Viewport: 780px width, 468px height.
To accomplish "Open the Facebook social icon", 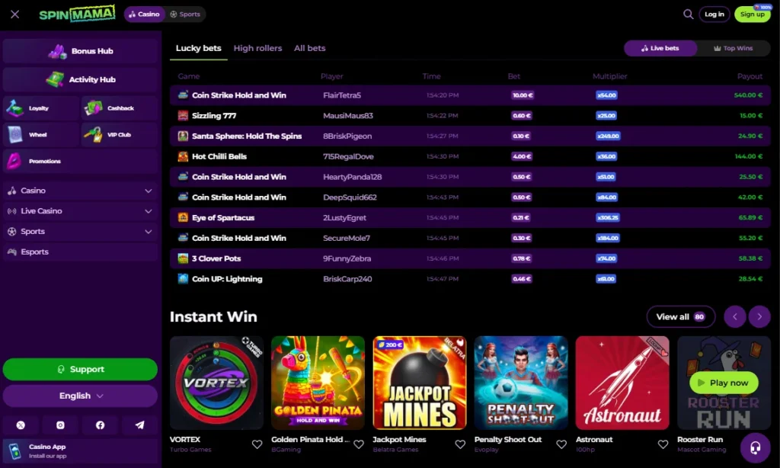I will tap(100, 425).
